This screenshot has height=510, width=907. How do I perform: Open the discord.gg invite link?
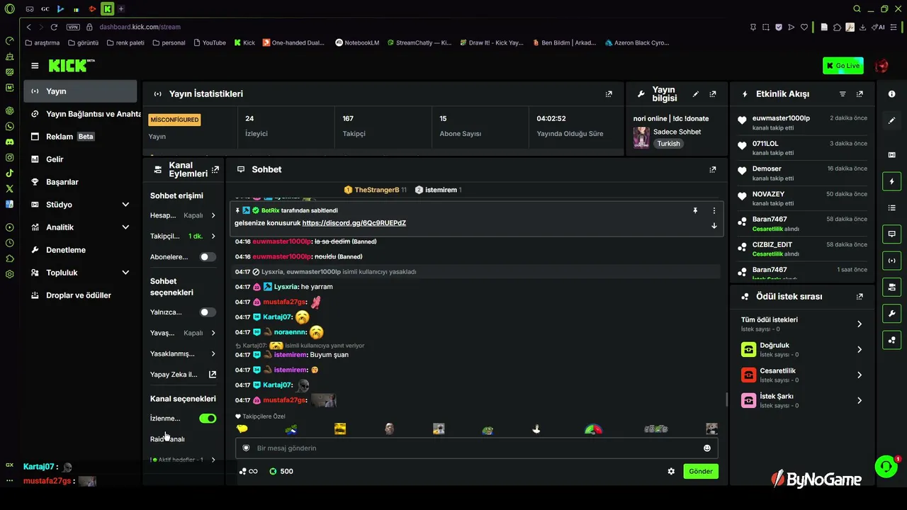coord(354,223)
